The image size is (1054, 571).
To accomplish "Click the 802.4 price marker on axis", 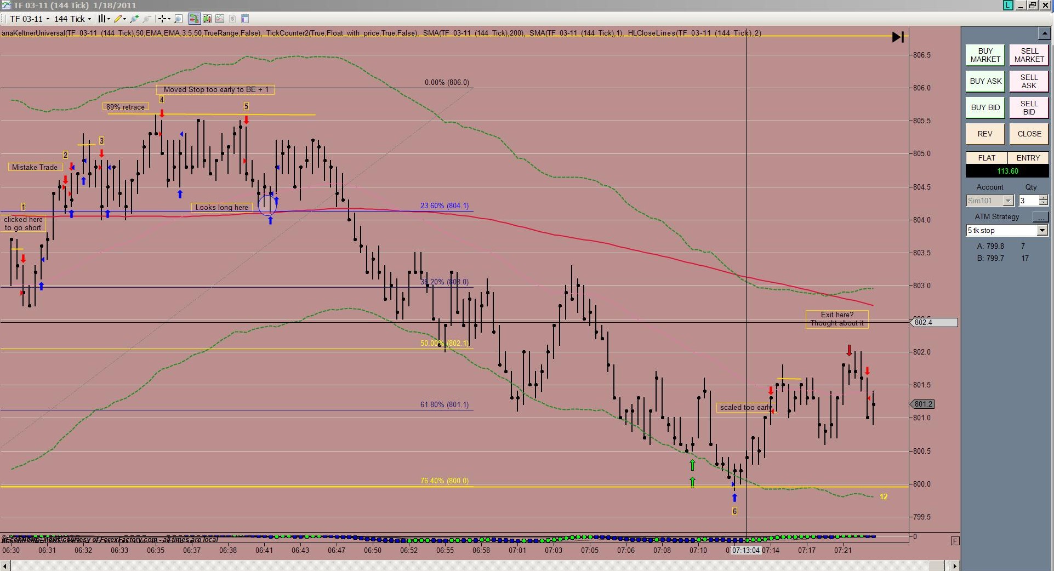I will [933, 322].
